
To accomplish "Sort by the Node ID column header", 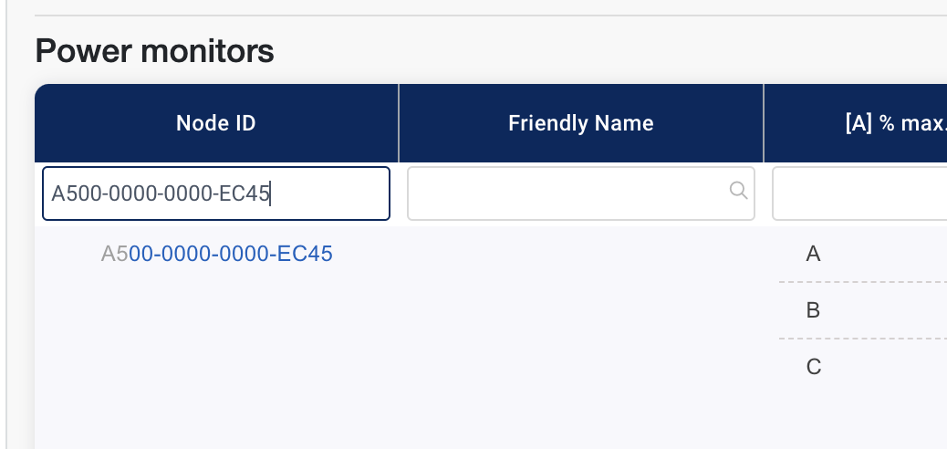I will (x=215, y=123).
